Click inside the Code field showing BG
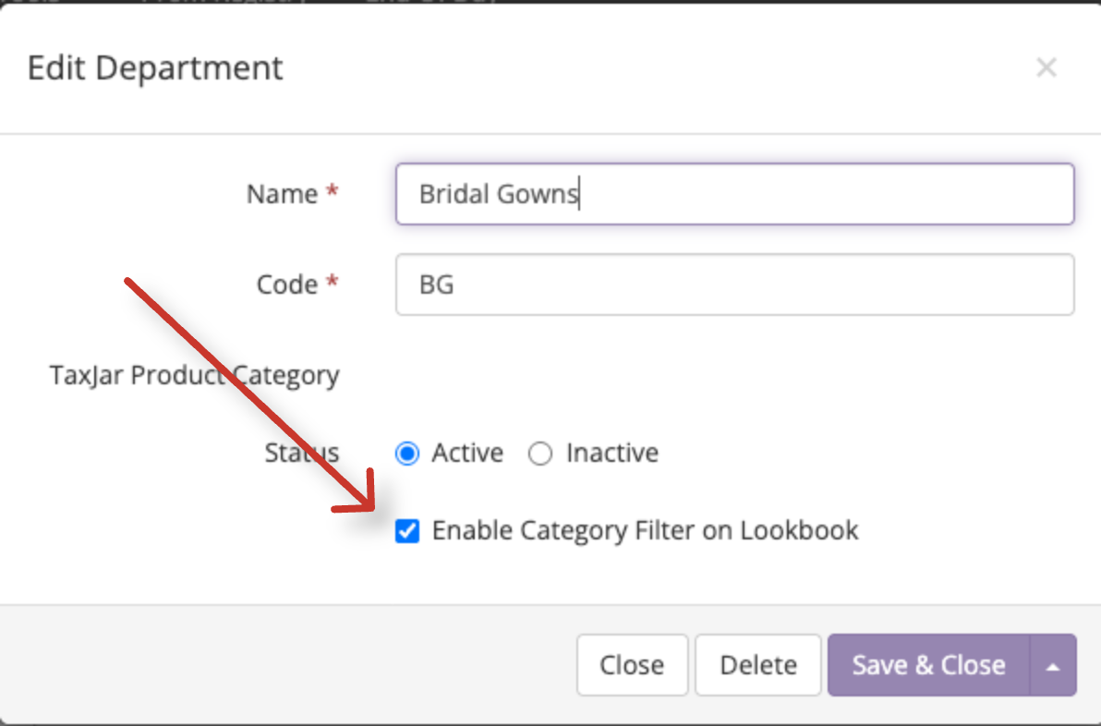 tap(734, 284)
